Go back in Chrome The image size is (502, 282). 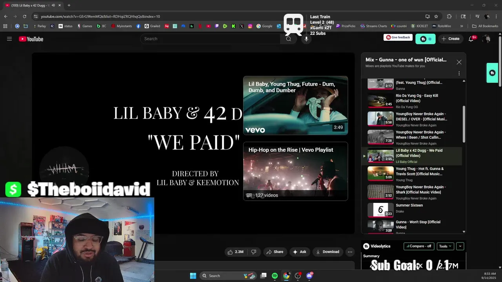(5, 16)
